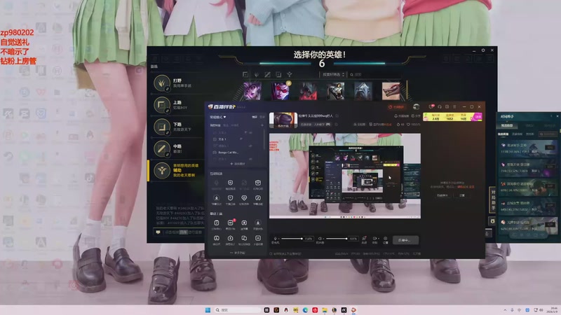Open settings gear in champion select window

click(x=483, y=50)
